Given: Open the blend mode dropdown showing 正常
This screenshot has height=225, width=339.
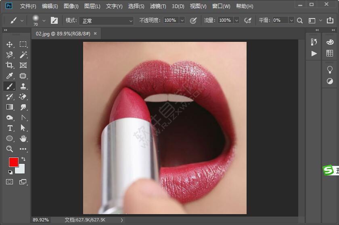Looking at the screenshot, I should tap(106, 21).
